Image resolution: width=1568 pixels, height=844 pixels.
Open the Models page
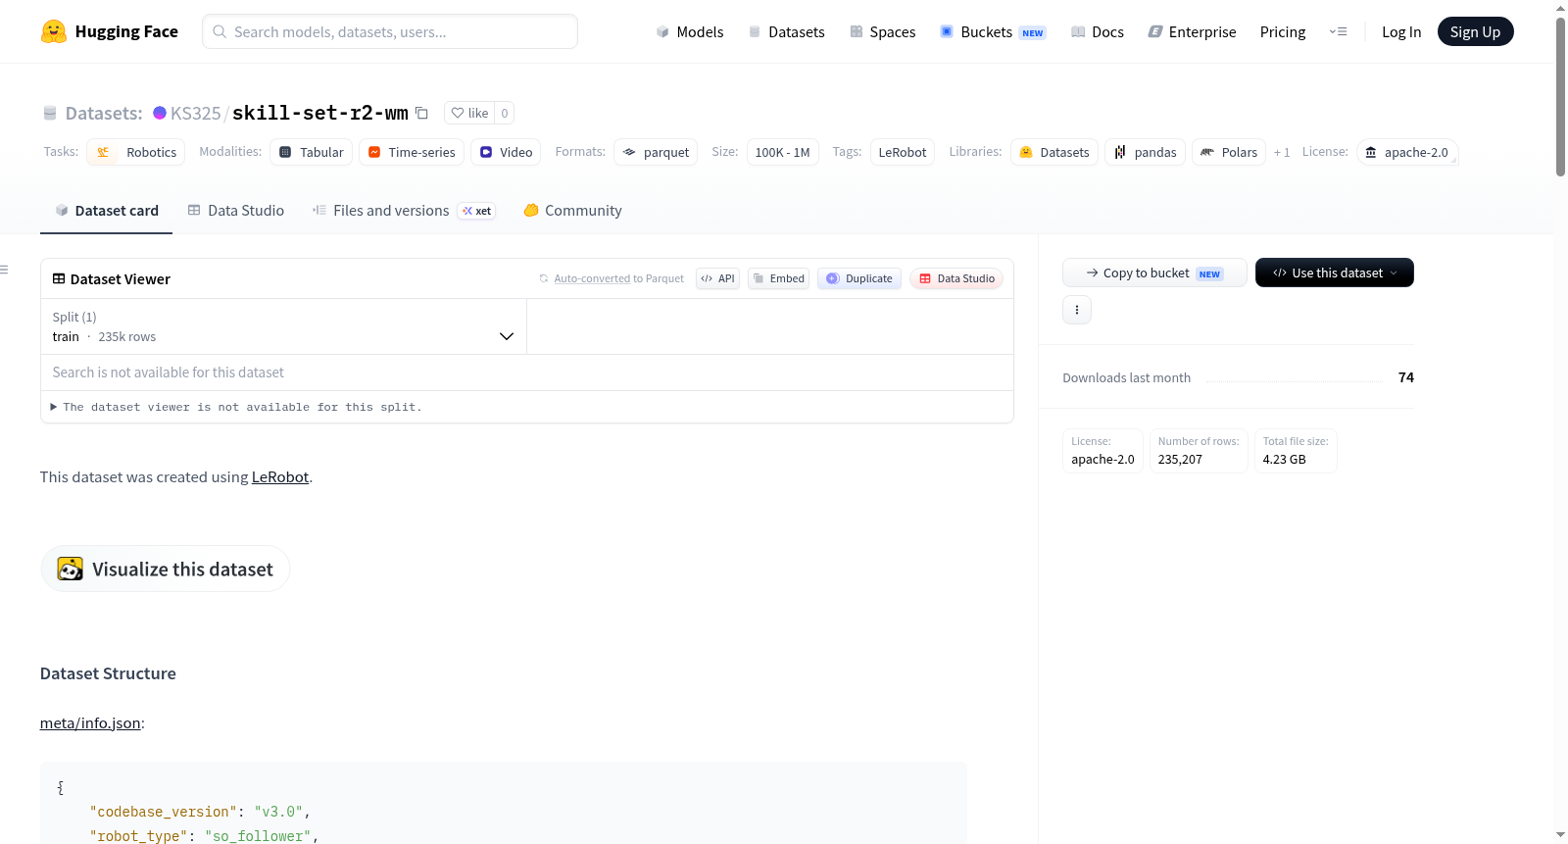pos(690,31)
